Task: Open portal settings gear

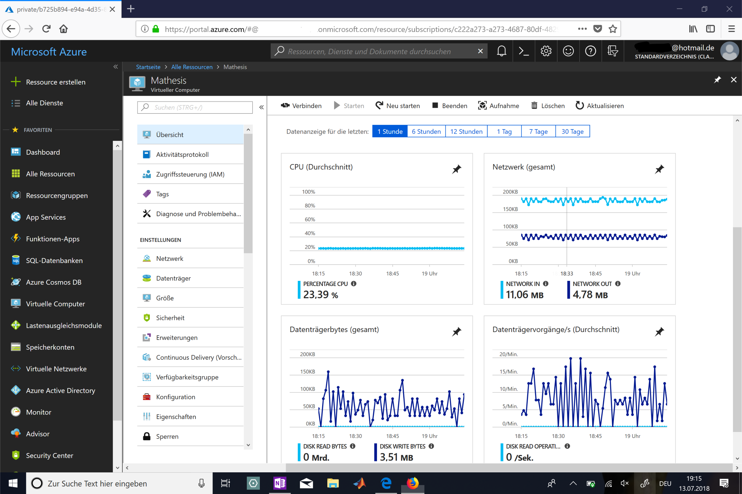Action: (546, 51)
